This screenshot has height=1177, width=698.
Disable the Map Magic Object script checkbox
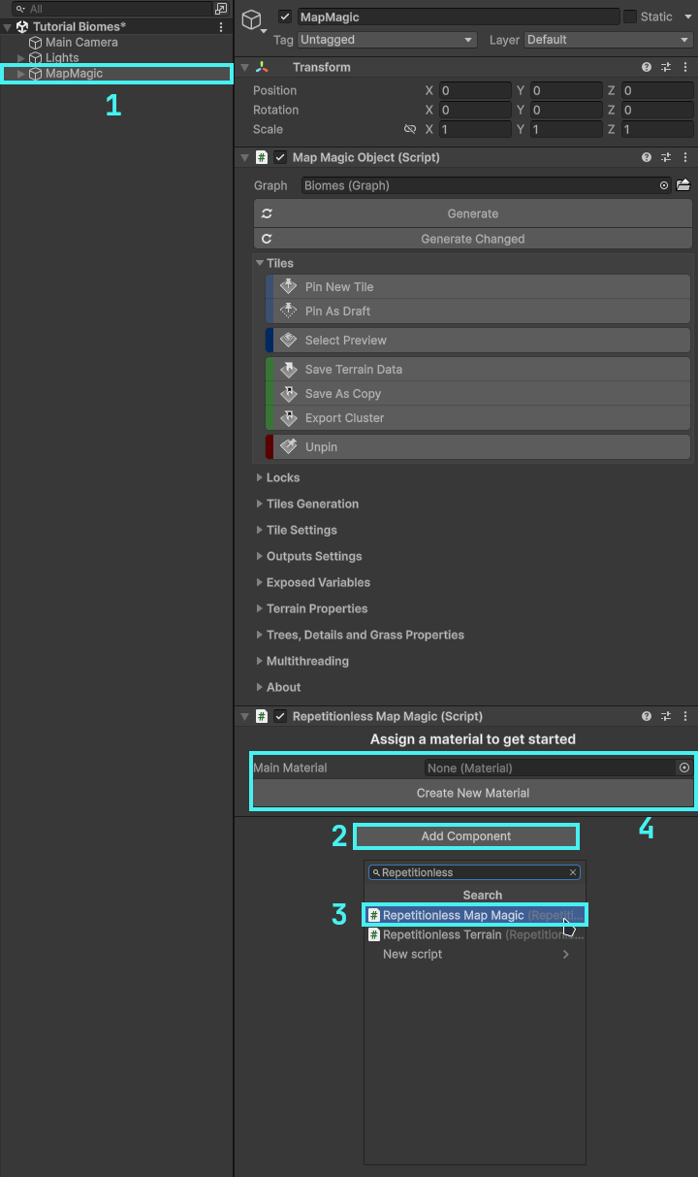(x=280, y=157)
